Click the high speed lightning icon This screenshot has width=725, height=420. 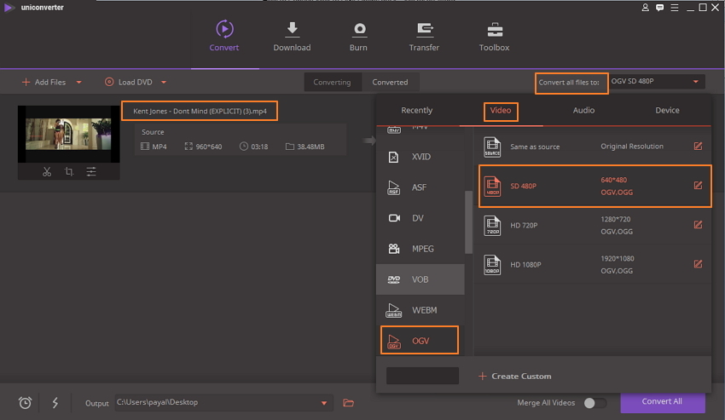pyautogui.click(x=55, y=403)
